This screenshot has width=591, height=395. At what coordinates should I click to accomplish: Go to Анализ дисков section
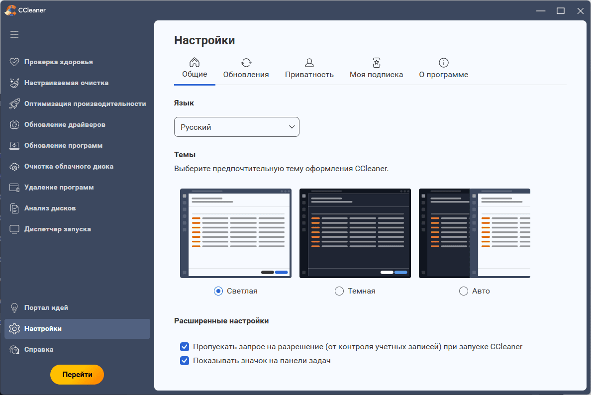click(77, 208)
